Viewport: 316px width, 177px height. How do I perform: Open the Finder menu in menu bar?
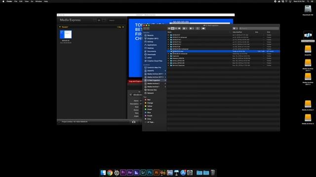coord(9,1)
